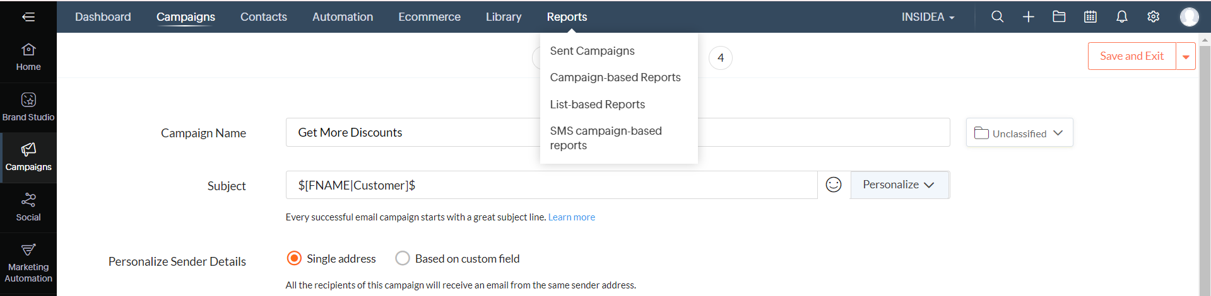Open the folder icon in top bar
Screen dimensions: 1211x296
(x=1060, y=17)
